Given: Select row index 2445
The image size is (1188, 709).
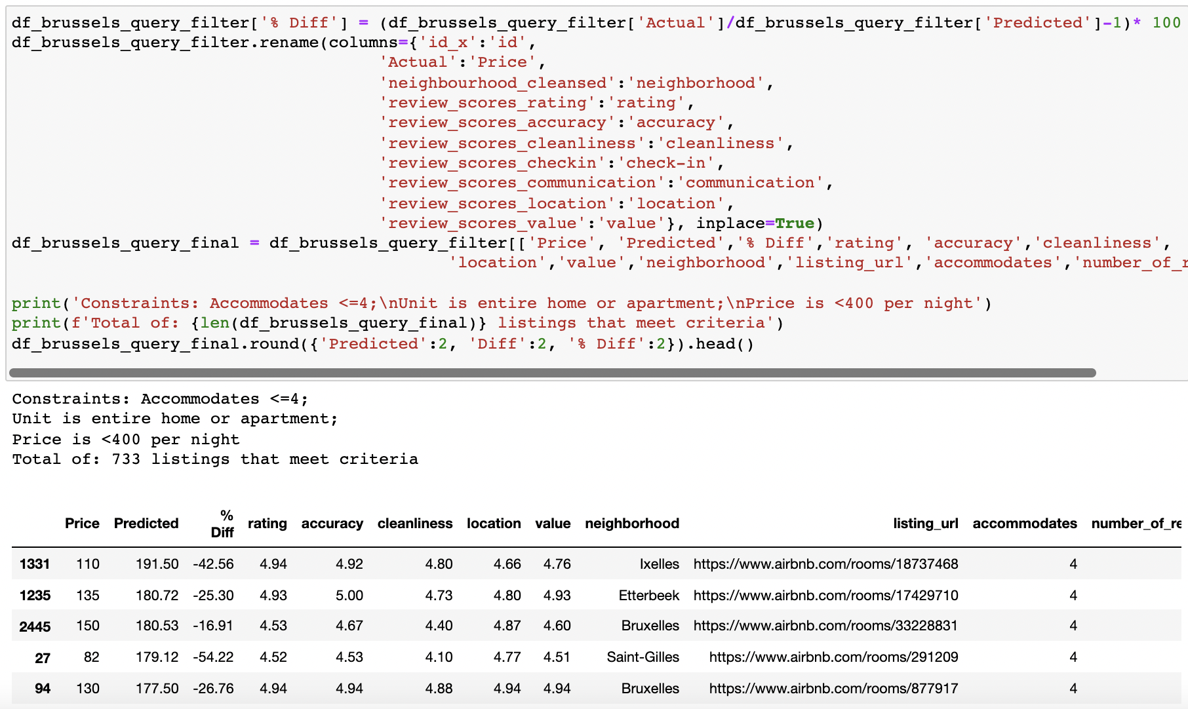Looking at the screenshot, I should coord(35,627).
